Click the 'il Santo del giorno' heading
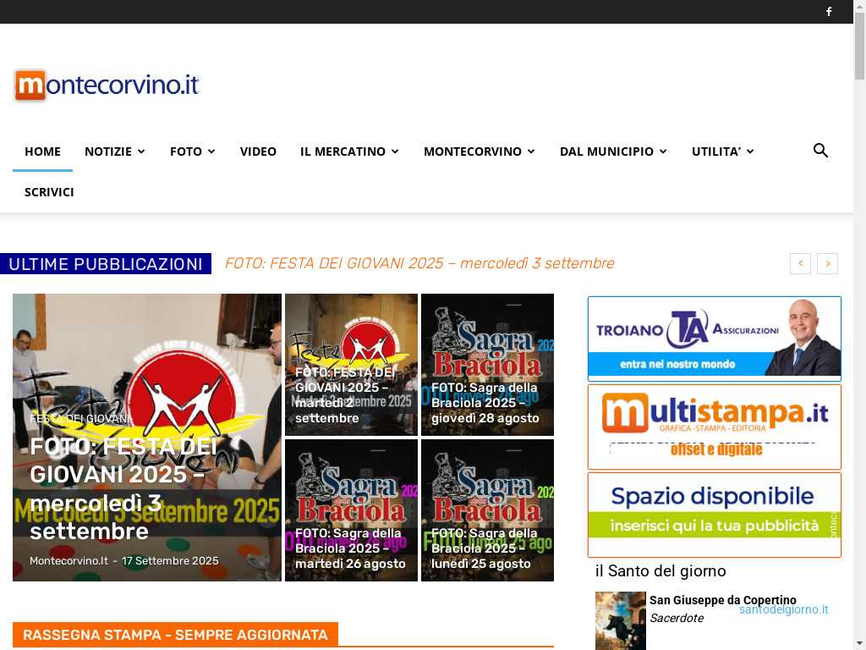This screenshot has width=866, height=650. (660, 571)
